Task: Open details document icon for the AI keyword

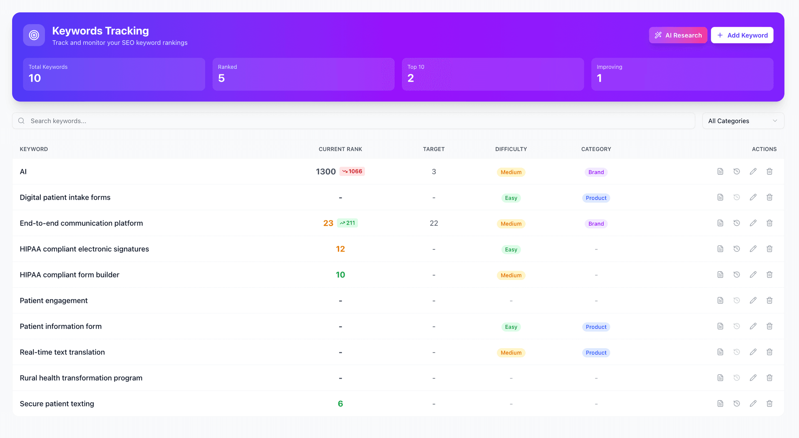Action: (x=720, y=171)
